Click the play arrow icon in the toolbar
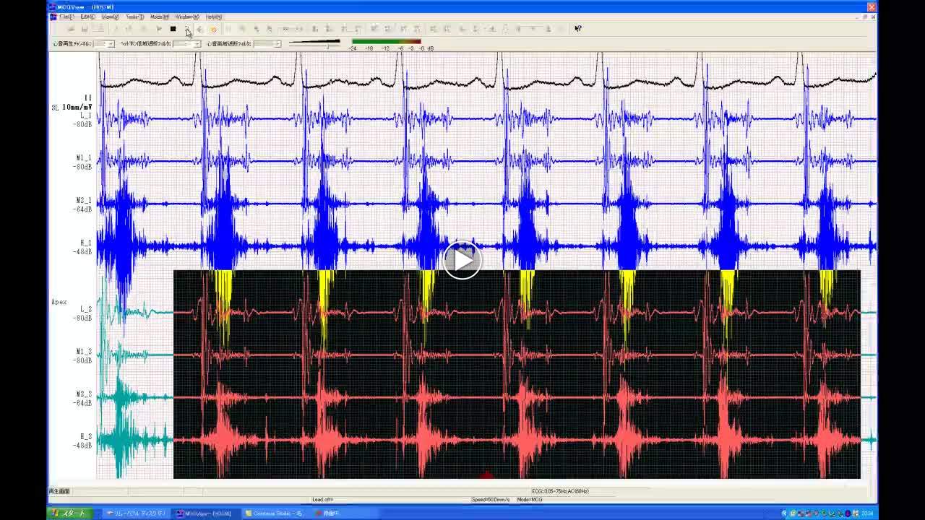This screenshot has height=520, width=925. click(159, 30)
